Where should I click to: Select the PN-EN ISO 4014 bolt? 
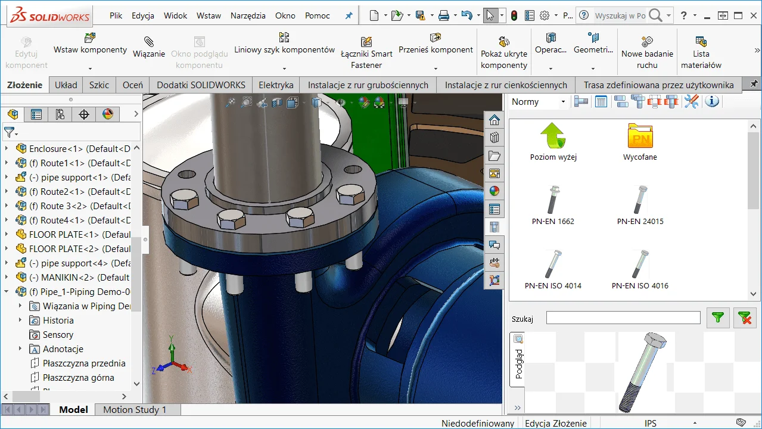pyautogui.click(x=553, y=270)
